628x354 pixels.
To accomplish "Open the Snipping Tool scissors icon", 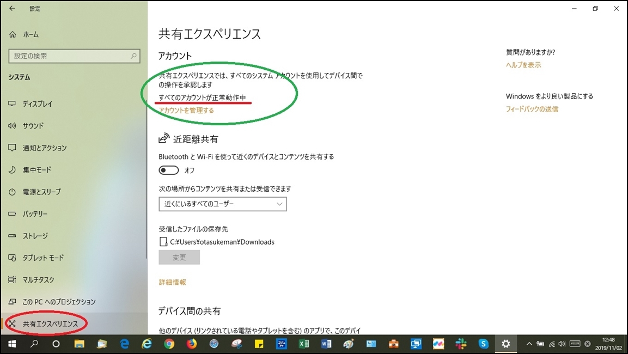I will pos(237,344).
